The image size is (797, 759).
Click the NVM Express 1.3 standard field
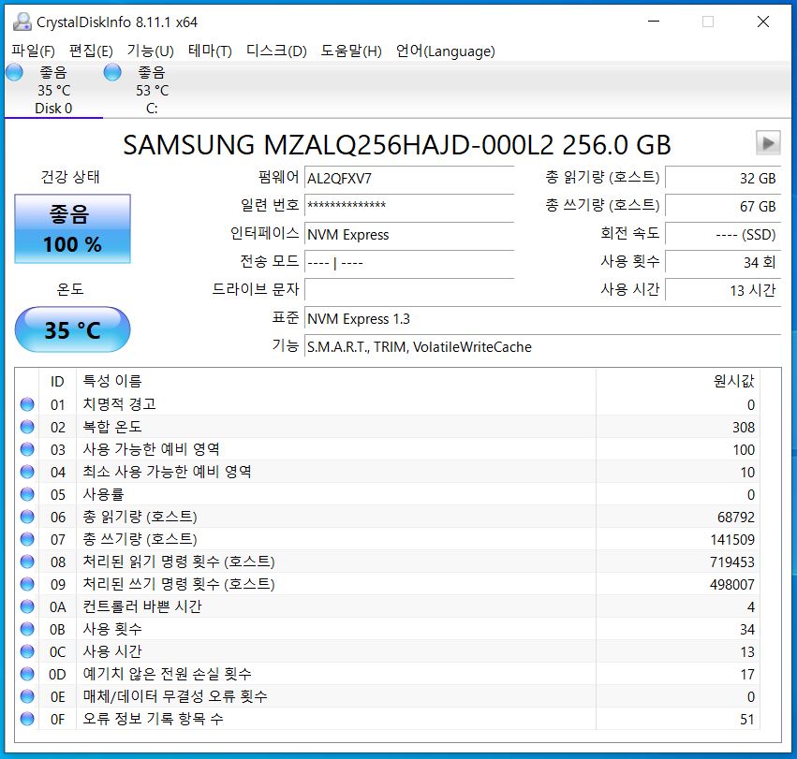542,319
